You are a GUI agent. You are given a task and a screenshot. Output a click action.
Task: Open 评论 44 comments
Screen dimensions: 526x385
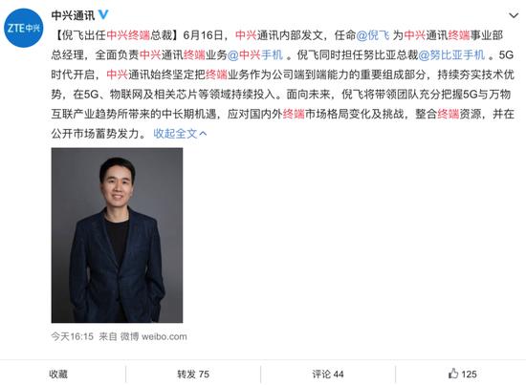pyautogui.click(x=328, y=374)
